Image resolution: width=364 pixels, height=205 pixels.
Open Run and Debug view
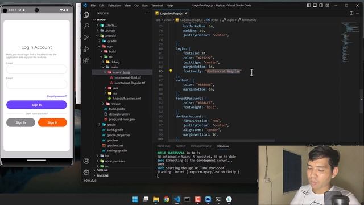tap(86, 49)
